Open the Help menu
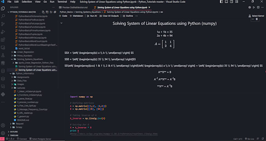This screenshot has width=266, height=141. (x=73, y=2)
